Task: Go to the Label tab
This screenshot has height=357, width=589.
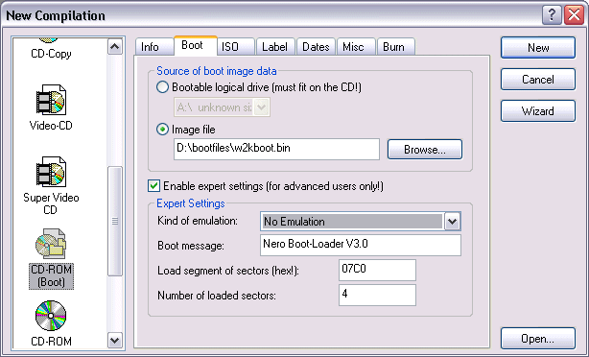Action: click(x=274, y=47)
